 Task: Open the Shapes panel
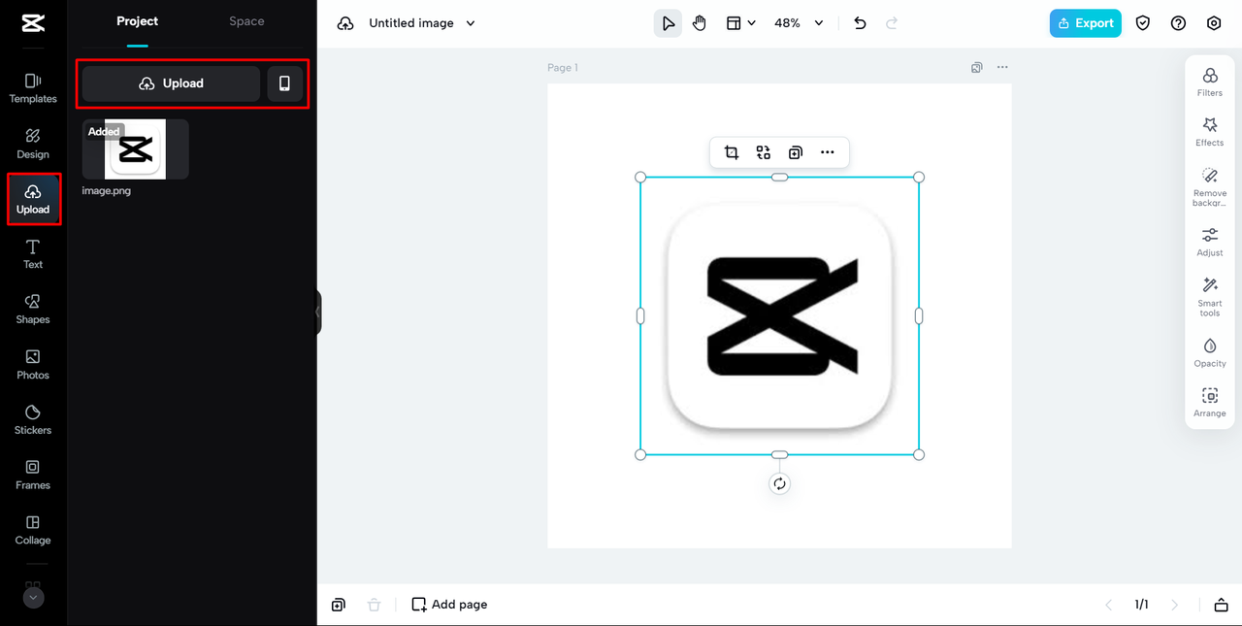click(x=33, y=310)
